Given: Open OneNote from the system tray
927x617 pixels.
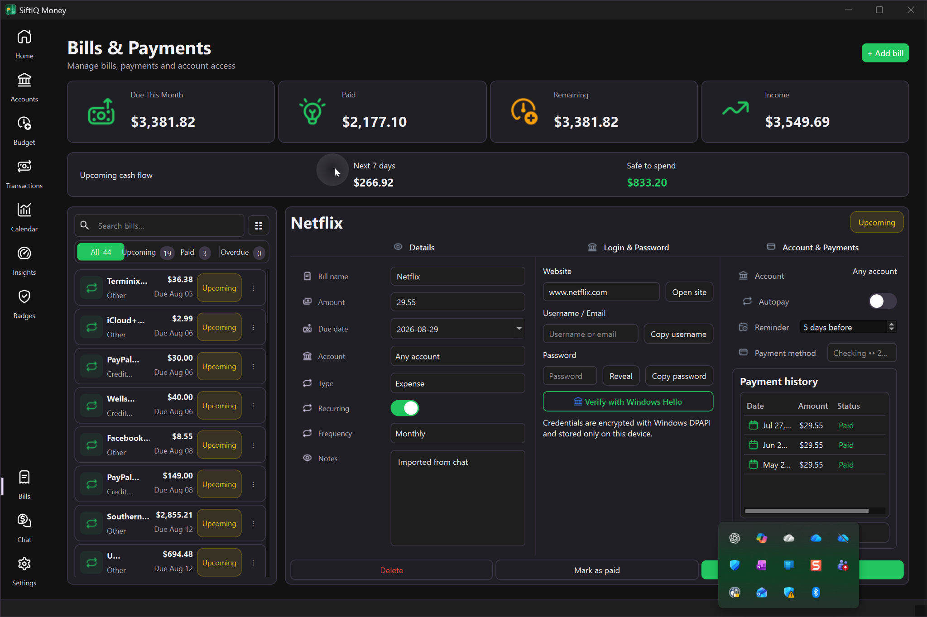Looking at the screenshot, I should point(762,565).
